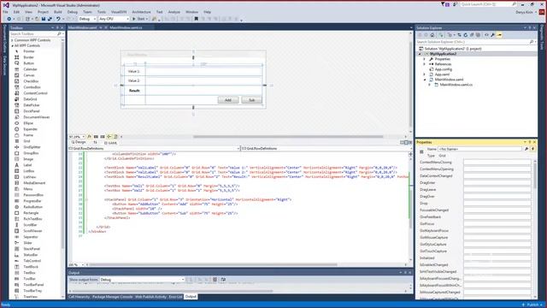Click the Properties panel wrench icon
This screenshot has height=308, width=547.
[x=526, y=149]
